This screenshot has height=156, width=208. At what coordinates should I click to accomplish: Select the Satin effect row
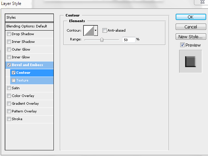point(29,88)
